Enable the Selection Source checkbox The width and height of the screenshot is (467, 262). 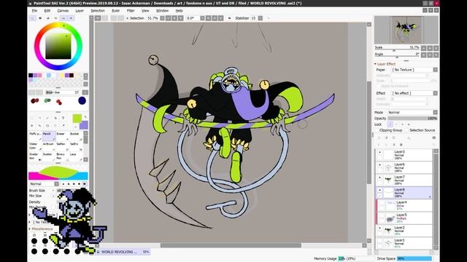point(407,130)
